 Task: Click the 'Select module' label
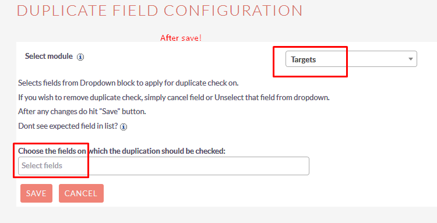click(49, 56)
